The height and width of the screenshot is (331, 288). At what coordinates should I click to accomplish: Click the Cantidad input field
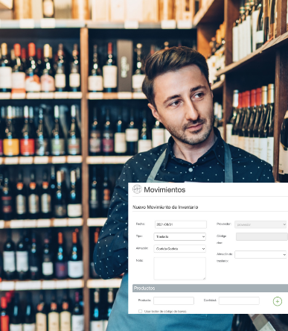(x=239, y=300)
